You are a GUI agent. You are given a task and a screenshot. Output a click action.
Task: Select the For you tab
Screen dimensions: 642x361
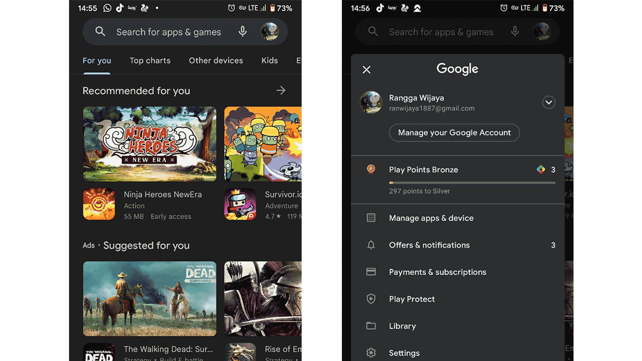pyautogui.click(x=97, y=60)
